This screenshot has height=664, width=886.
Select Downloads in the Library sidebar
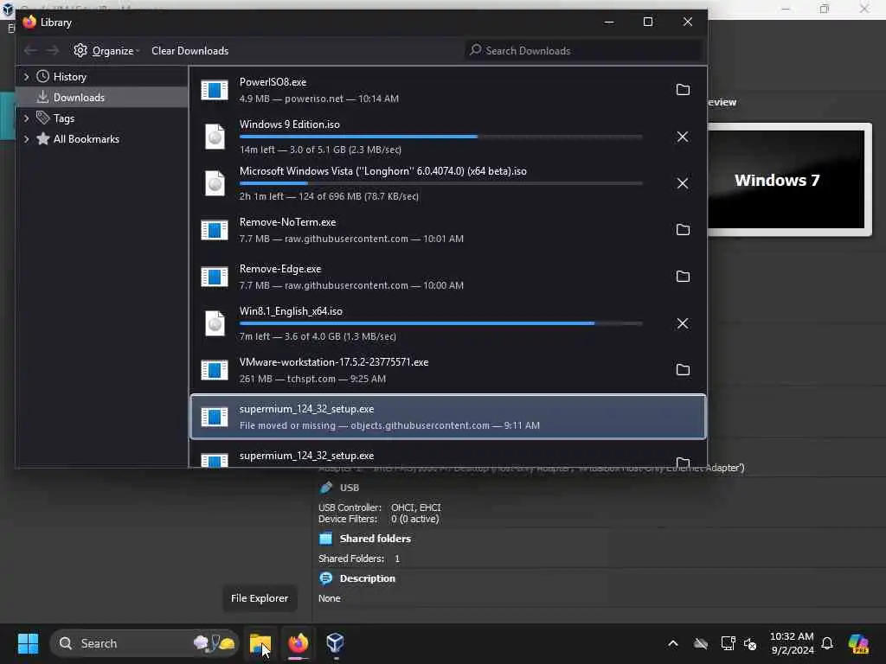(x=79, y=98)
